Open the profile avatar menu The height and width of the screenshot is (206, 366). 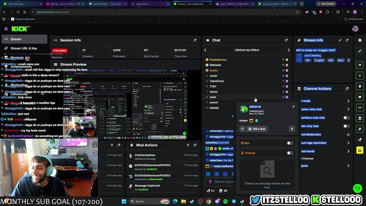click(355, 29)
